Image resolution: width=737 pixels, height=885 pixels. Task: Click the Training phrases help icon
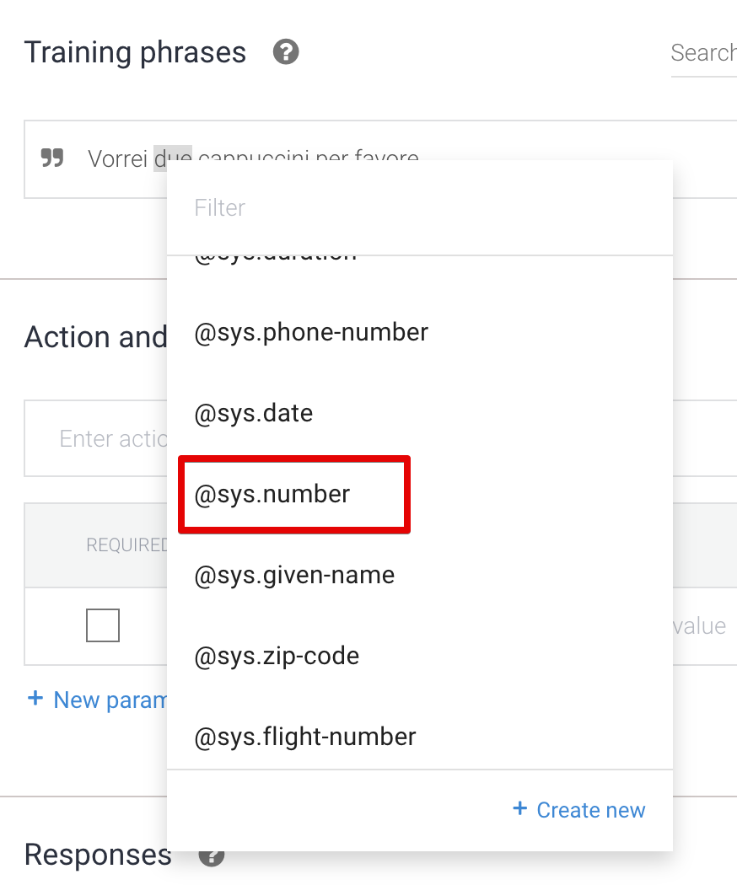(x=286, y=53)
